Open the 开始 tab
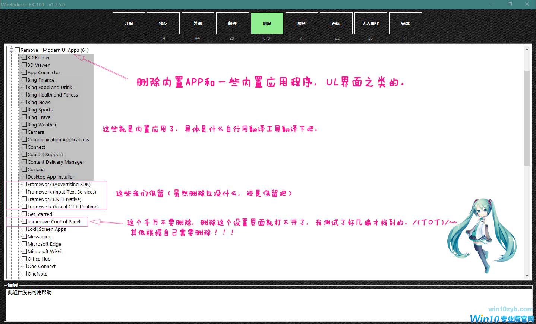The width and height of the screenshot is (536, 324). (129, 23)
